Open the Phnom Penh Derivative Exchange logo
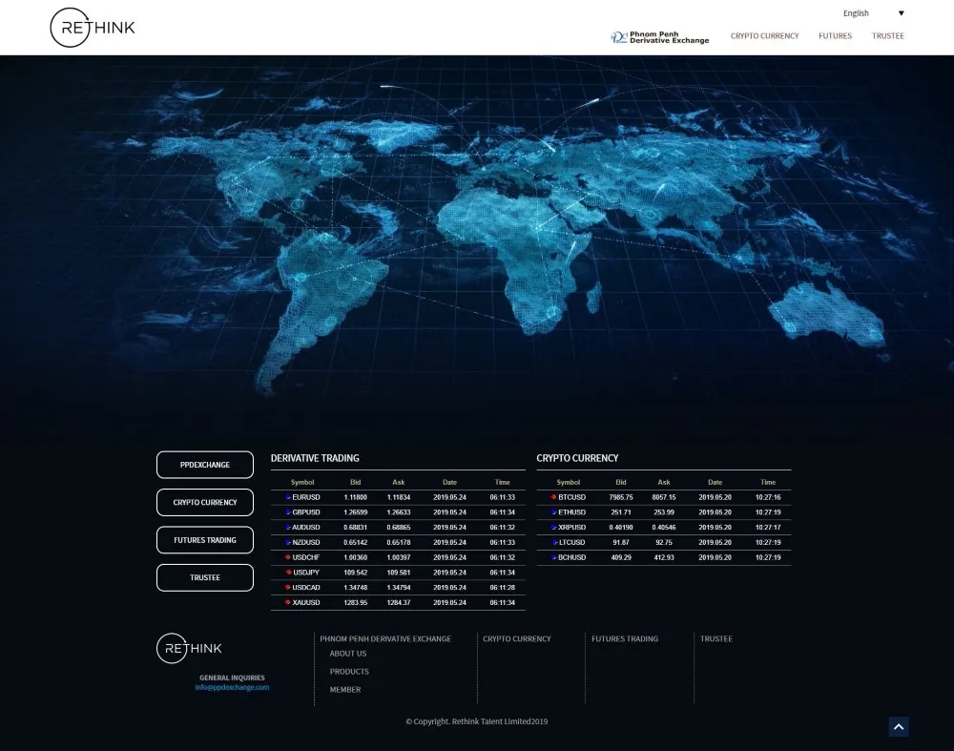The width and height of the screenshot is (954, 751). [660, 37]
